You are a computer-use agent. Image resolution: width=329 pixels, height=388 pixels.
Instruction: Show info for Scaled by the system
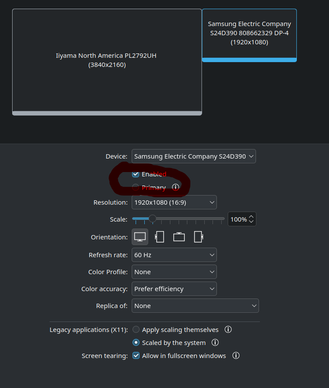pos(215,342)
